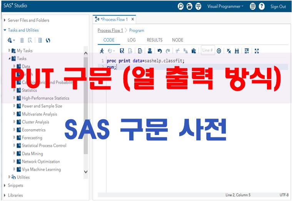The width and height of the screenshot is (292, 201).
Task: Open the More application options menu icon
Action: point(252,7)
